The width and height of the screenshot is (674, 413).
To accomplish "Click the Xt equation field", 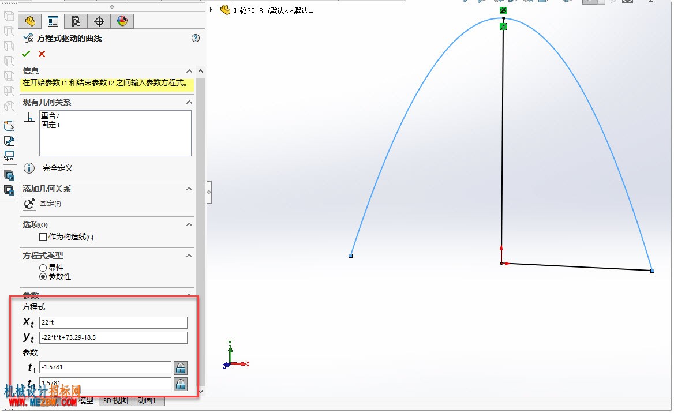I will click(x=114, y=322).
